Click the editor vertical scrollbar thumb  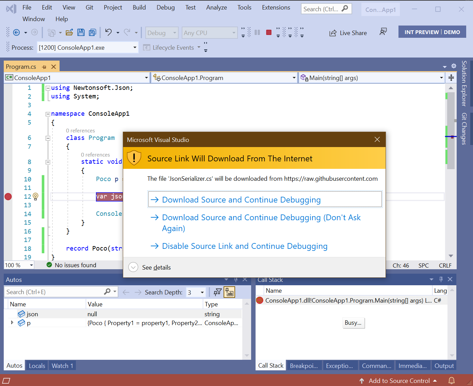point(451,131)
